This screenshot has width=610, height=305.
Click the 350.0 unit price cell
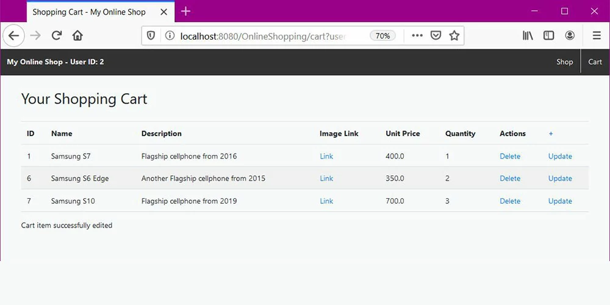tap(395, 179)
